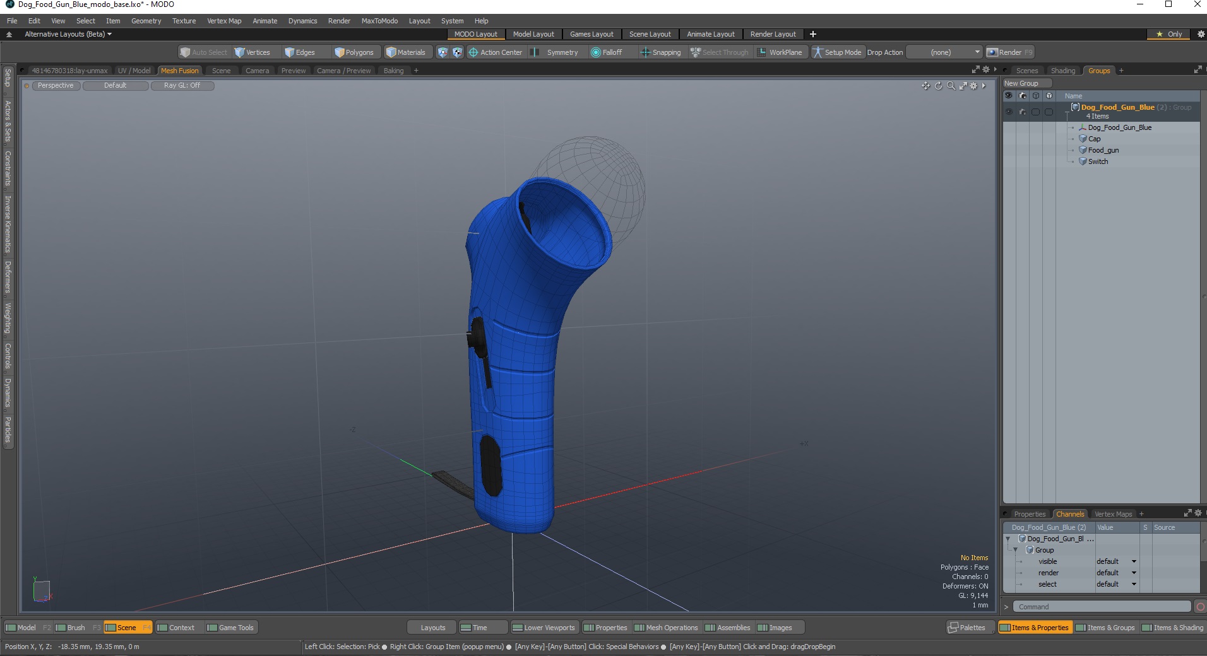Toggle render camera for Dog_Food_Gun_Blue group

pyautogui.click(x=1023, y=112)
